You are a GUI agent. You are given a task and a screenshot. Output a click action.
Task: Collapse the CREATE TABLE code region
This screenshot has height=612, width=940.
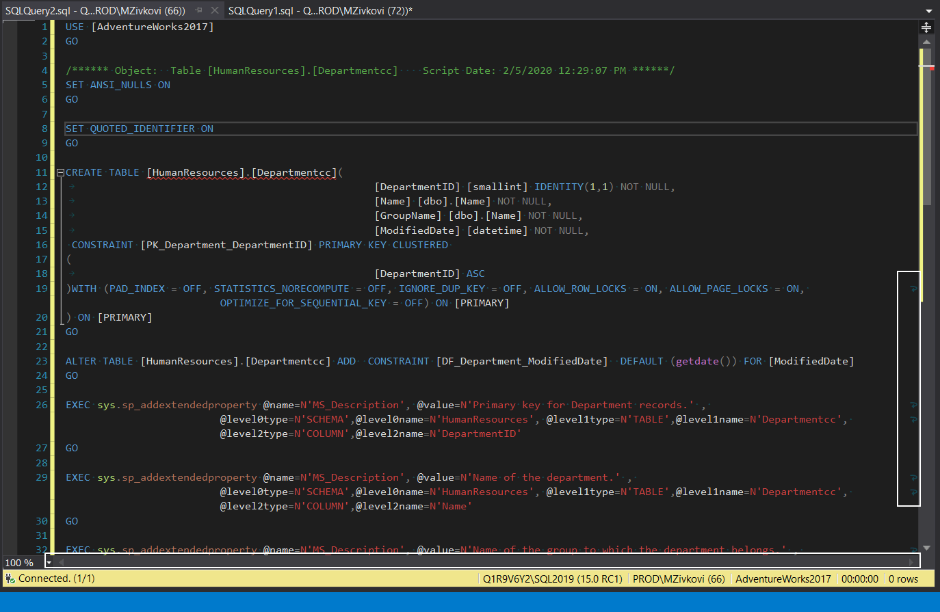click(60, 172)
